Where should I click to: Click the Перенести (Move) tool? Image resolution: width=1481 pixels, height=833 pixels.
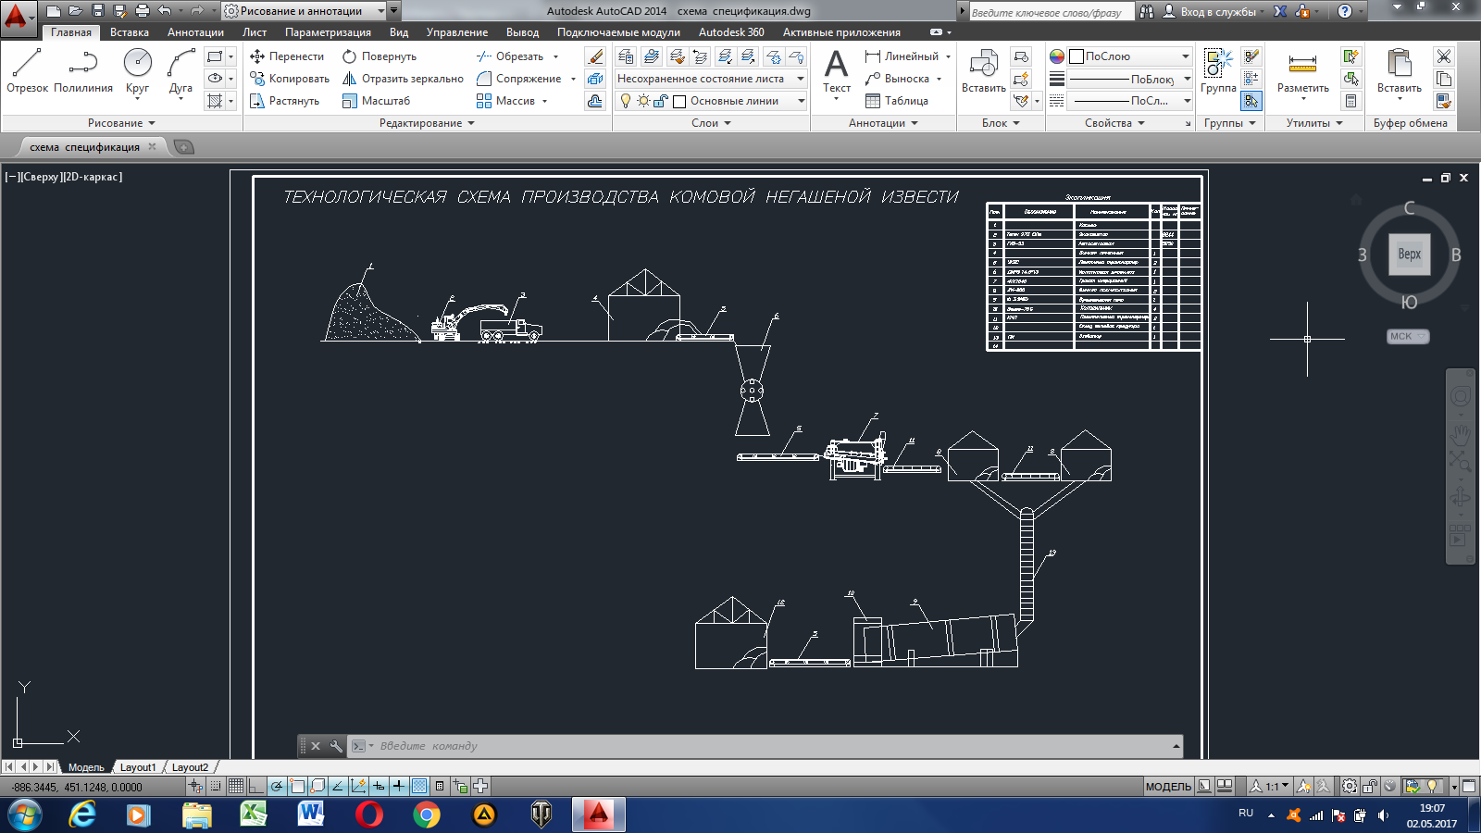(287, 56)
